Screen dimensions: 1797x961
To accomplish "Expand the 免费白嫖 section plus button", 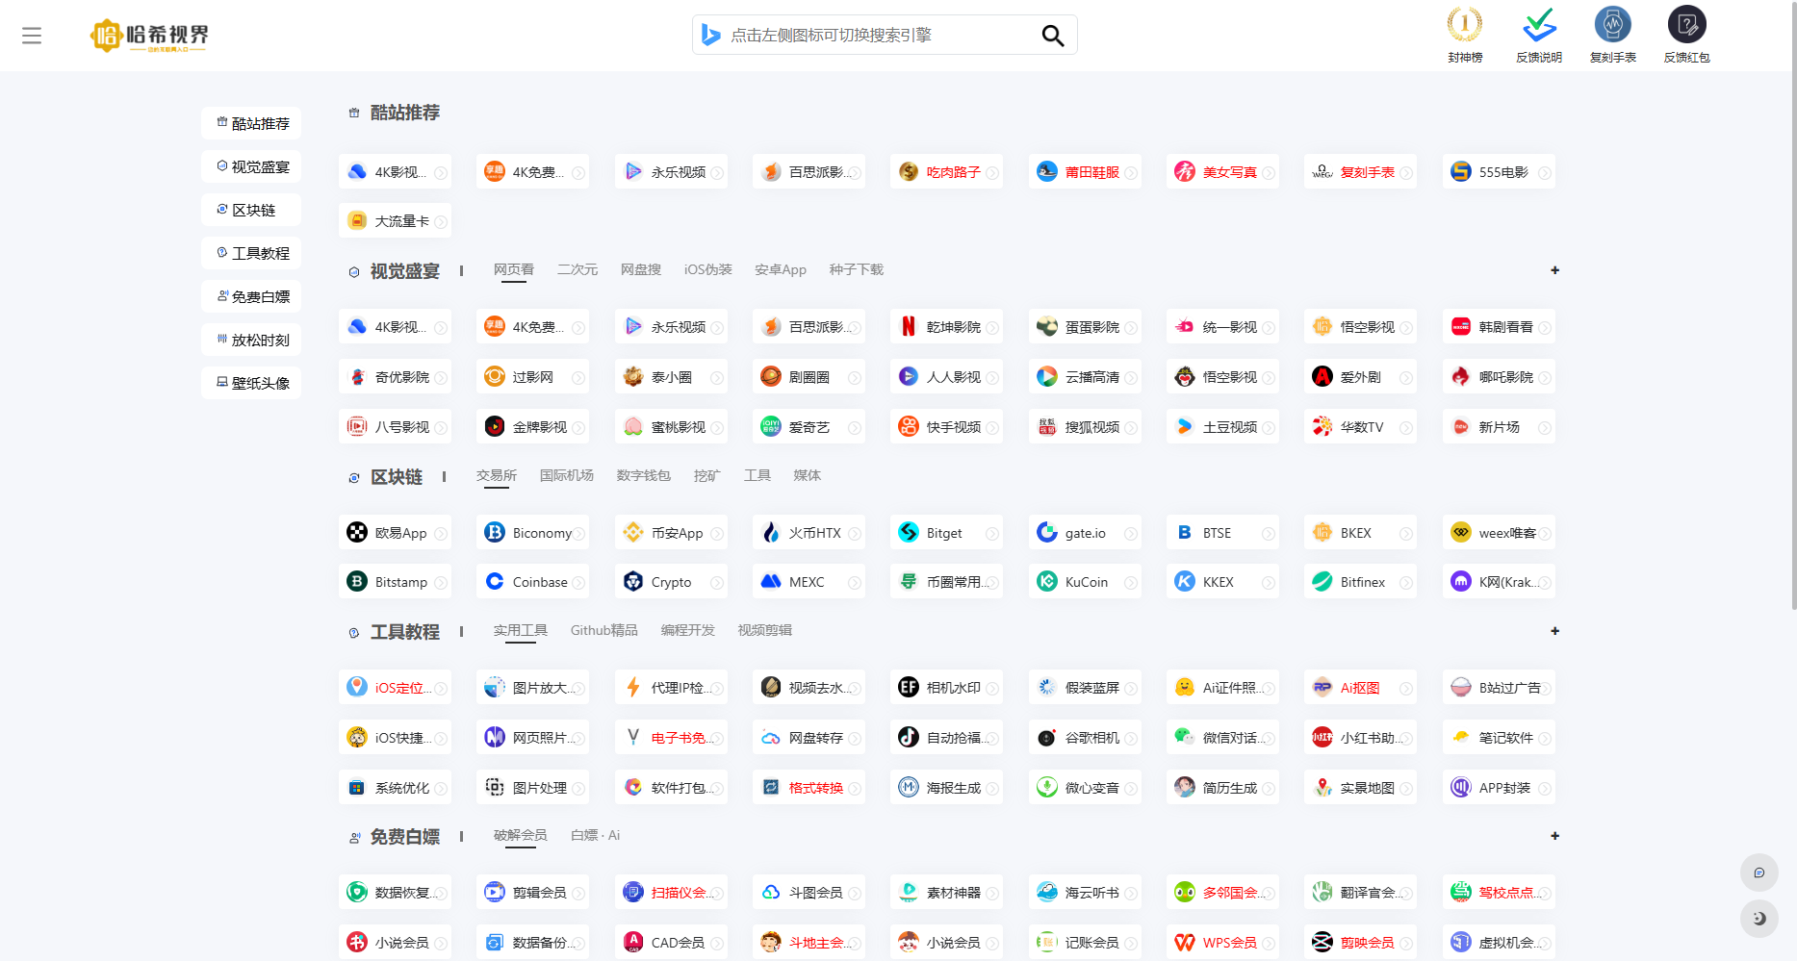I will (x=1554, y=836).
